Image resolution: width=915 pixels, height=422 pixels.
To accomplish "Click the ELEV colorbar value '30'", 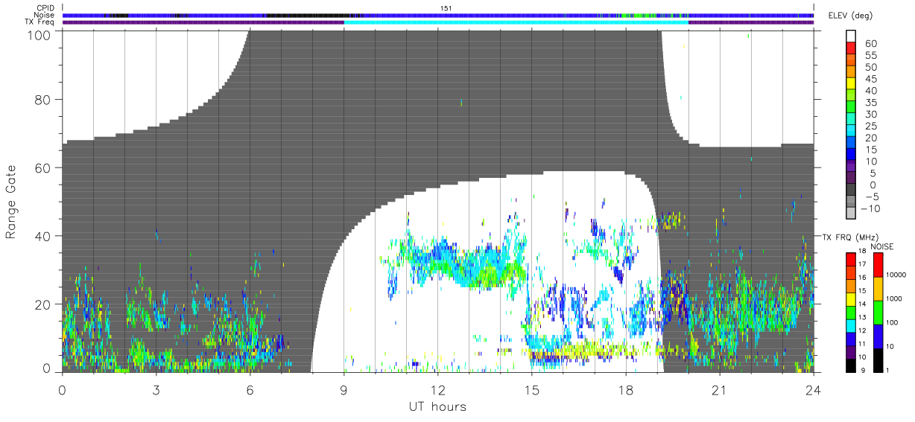I will point(870,115).
